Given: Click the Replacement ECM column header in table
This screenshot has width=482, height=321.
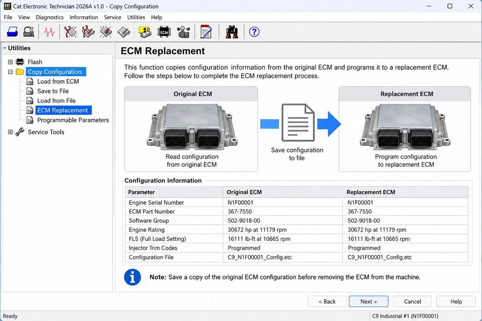Looking at the screenshot, I should tap(405, 192).
